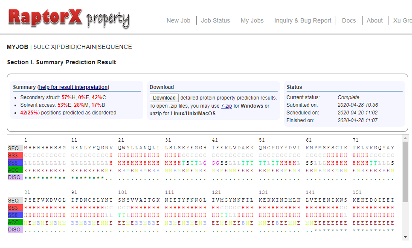Navigate to Docs
The height and width of the screenshot is (248, 412).
click(x=348, y=20)
